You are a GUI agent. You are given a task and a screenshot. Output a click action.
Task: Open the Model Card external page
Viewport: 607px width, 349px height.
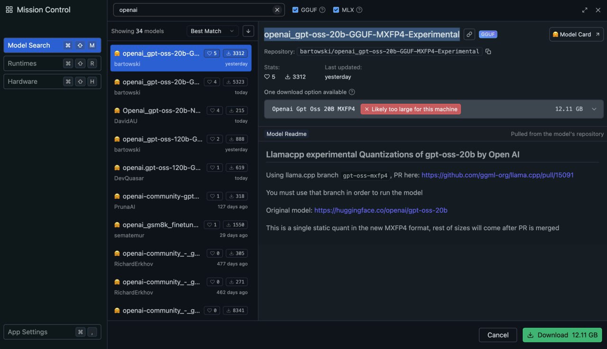point(576,35)
